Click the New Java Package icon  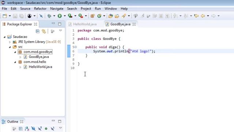(x=93, y=16)
